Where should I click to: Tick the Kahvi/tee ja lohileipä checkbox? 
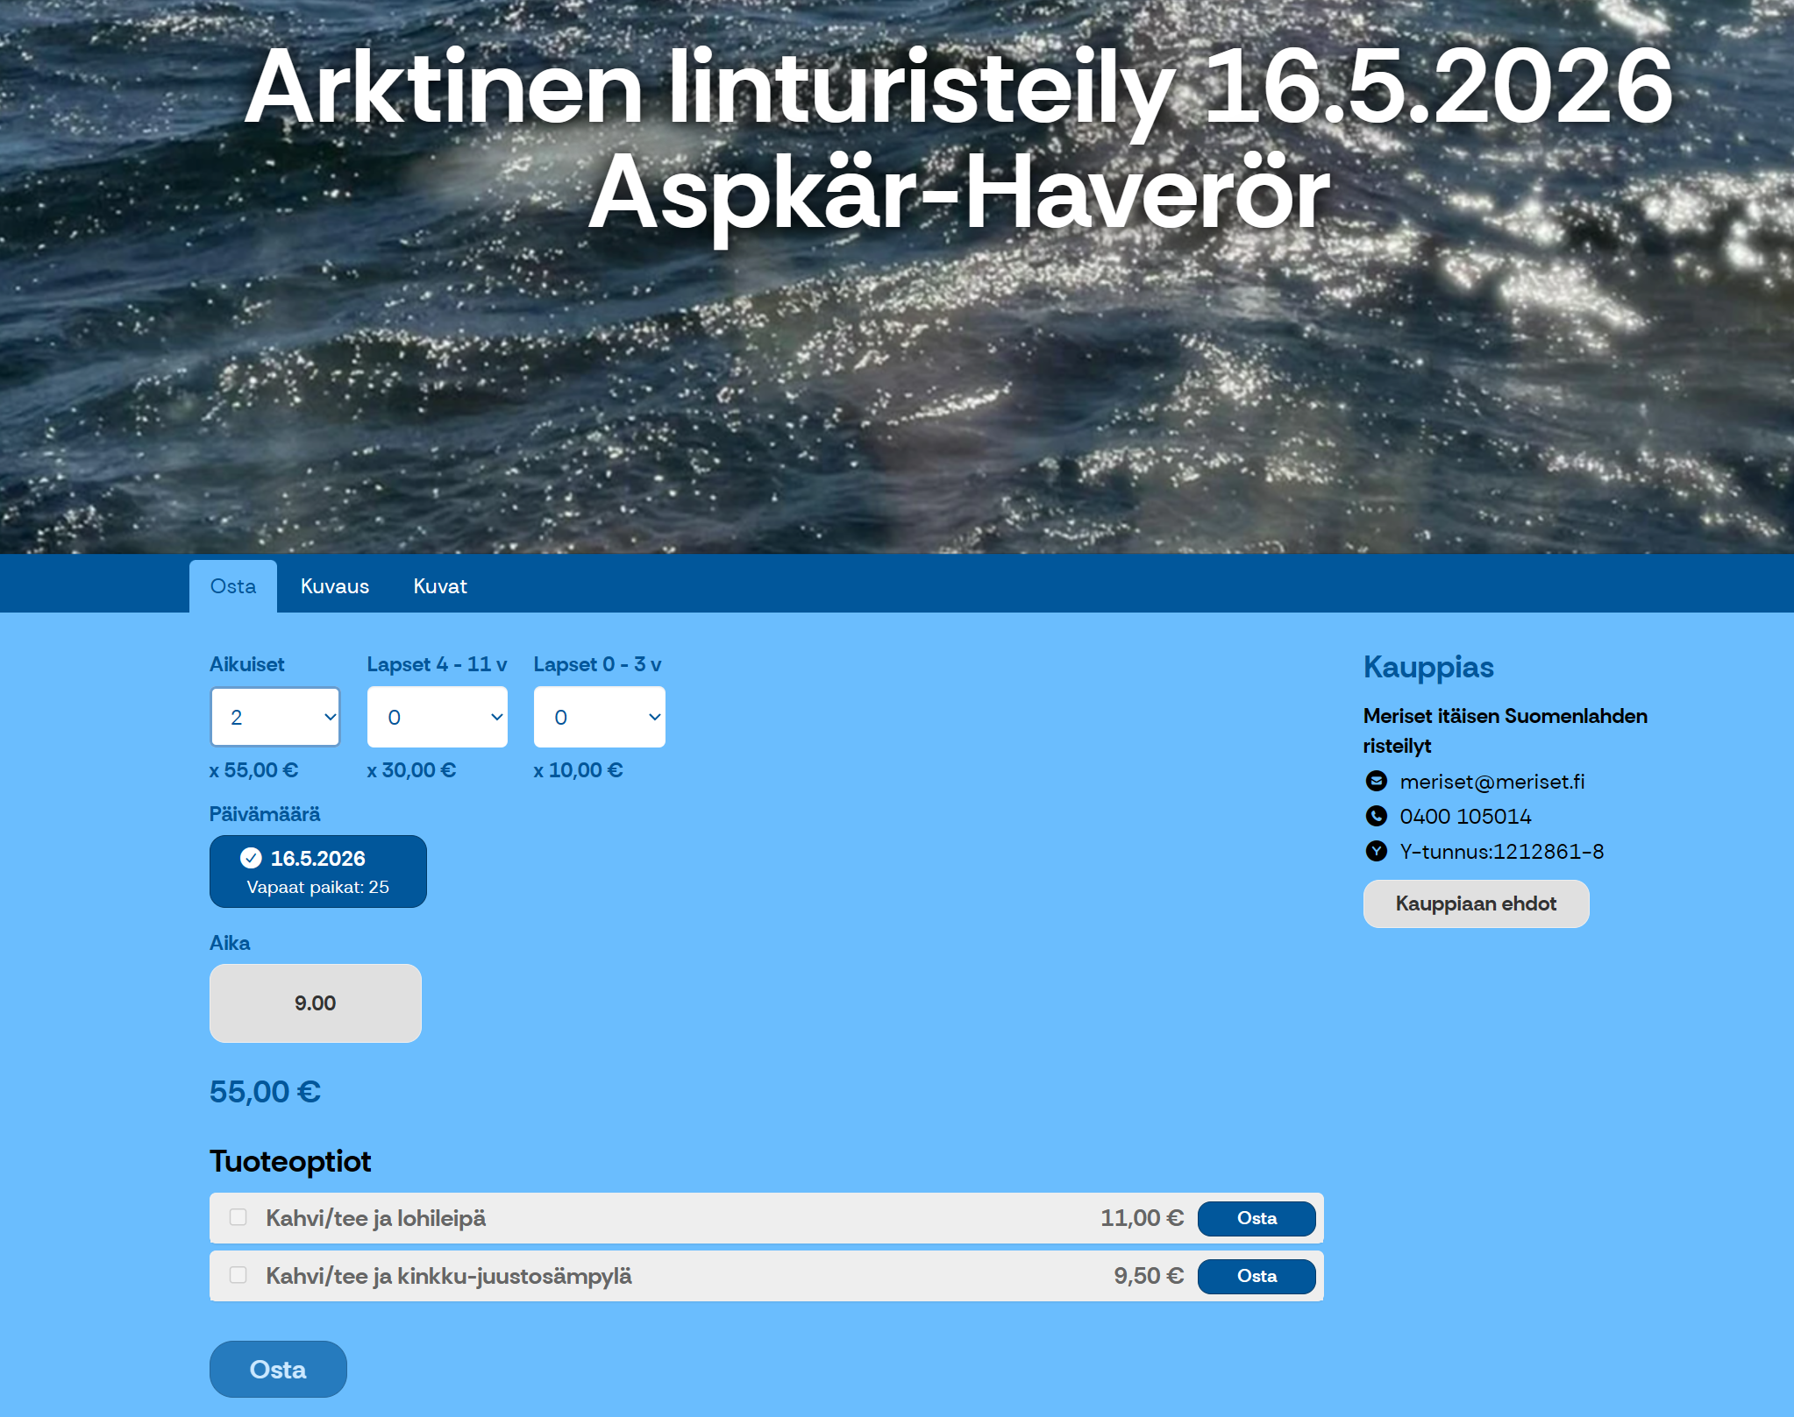[238, 1217]
